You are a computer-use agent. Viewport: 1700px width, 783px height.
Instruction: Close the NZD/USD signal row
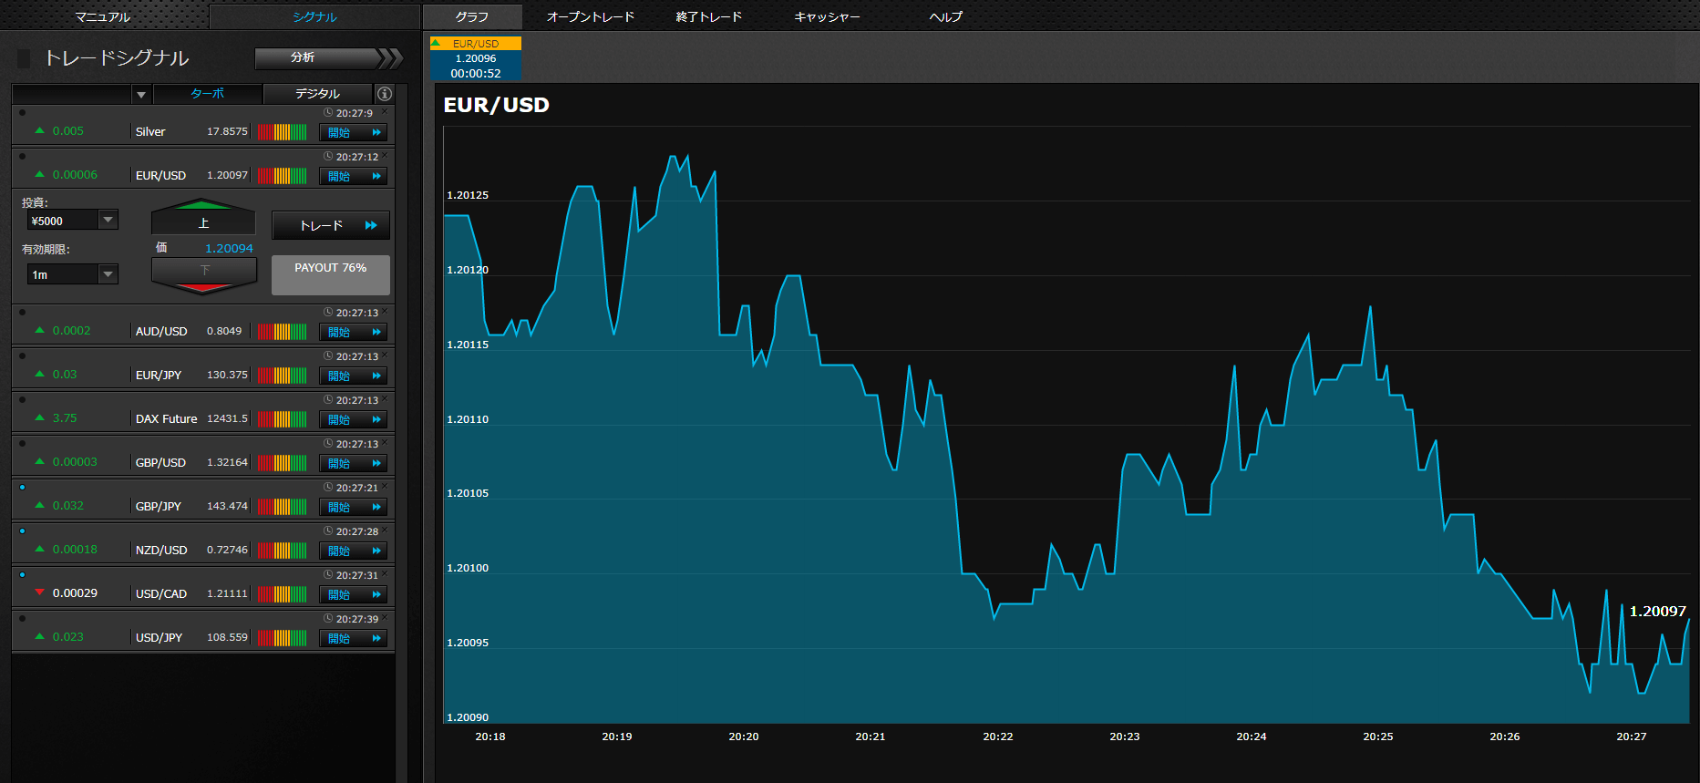(x=385, y=530)
